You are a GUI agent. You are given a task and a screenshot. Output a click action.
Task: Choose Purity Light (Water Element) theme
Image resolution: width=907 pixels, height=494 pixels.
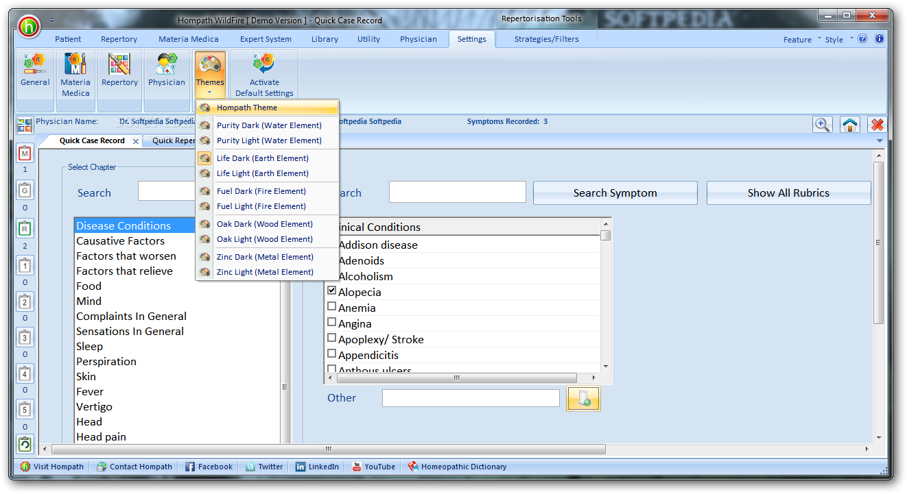pyautogui.click(x=267, y=140)
